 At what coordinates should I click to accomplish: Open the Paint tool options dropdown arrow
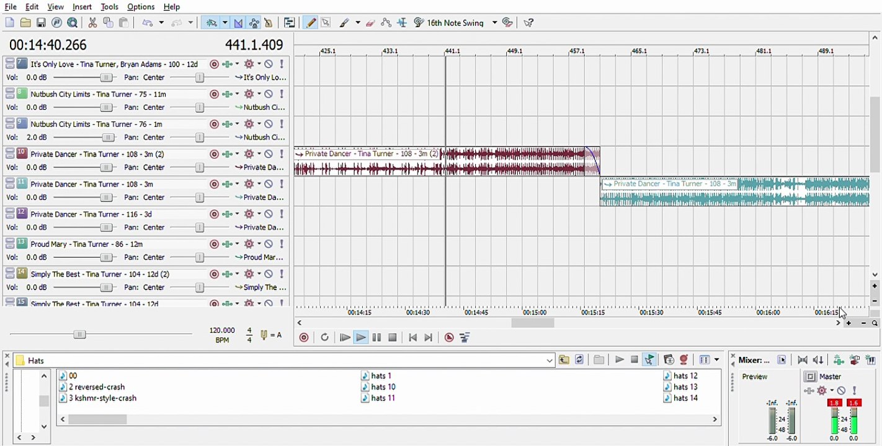click(358, 23)
